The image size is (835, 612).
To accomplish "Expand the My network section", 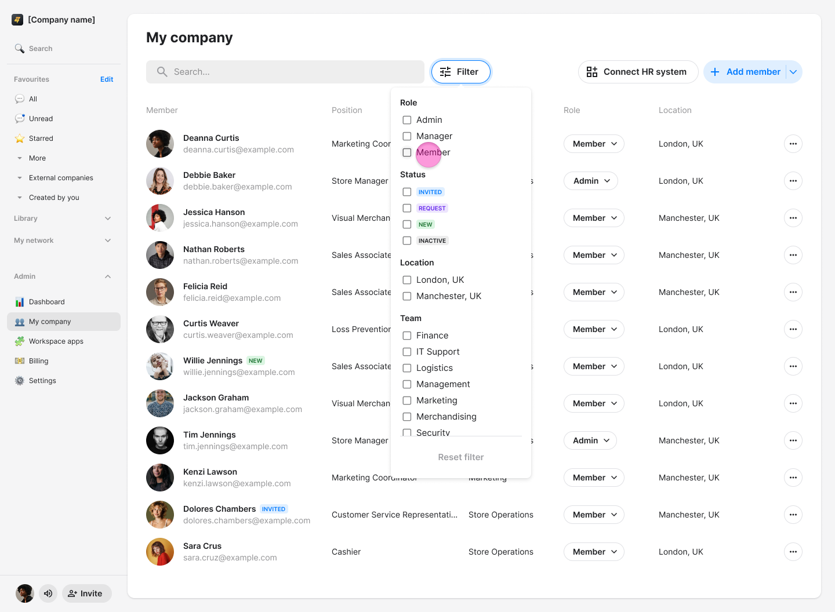I will pos(108,241).
